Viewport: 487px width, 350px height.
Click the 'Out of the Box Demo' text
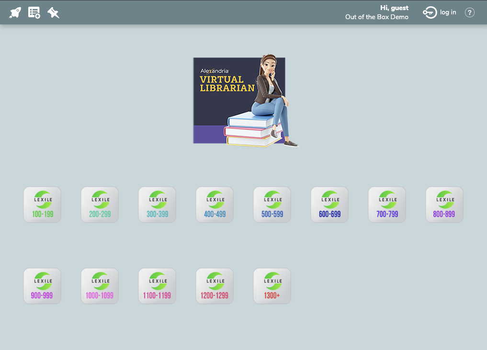(377, 17)
